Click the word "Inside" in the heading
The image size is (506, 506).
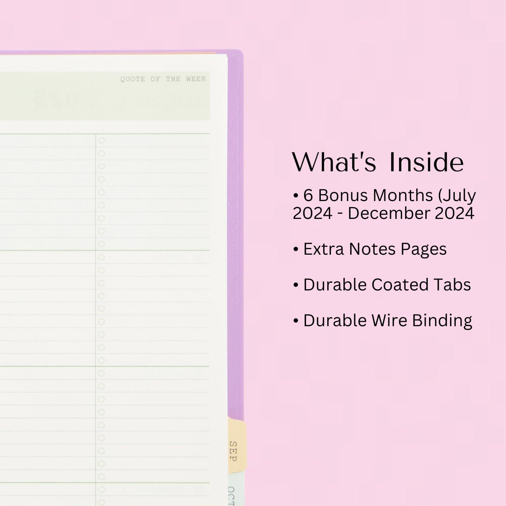pos(426,162)
